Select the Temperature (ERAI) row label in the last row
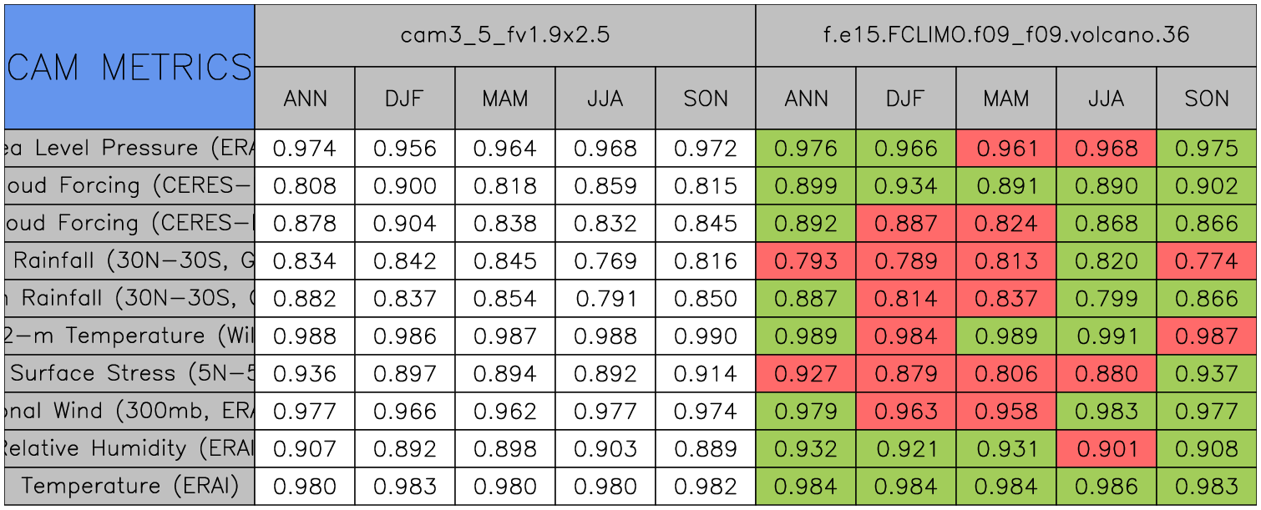 pyautogui.click(x=129, y=486)
